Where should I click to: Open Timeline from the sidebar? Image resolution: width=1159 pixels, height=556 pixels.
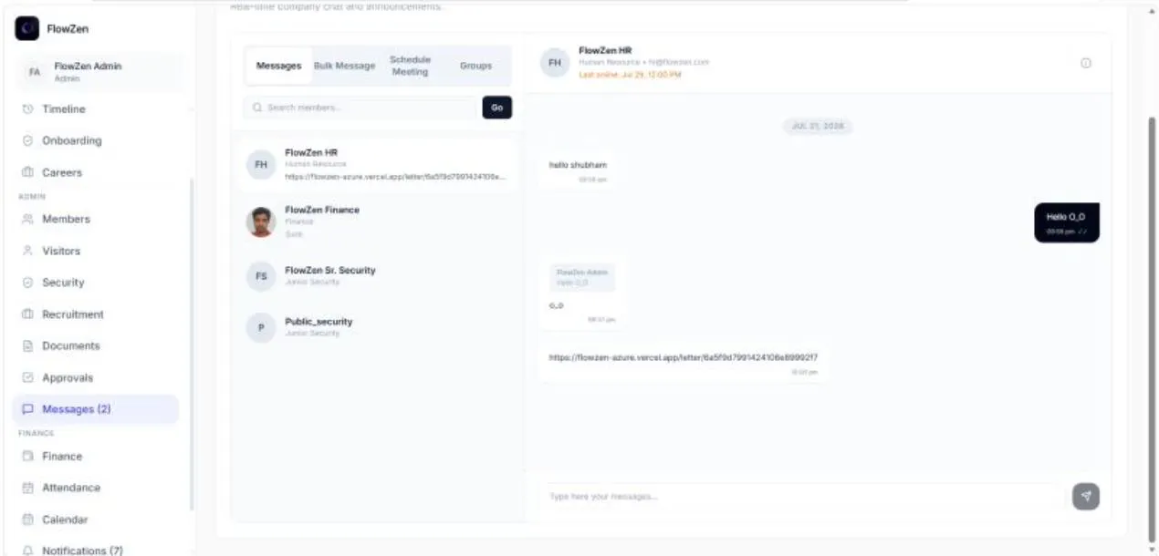click(x=63, y=109)
